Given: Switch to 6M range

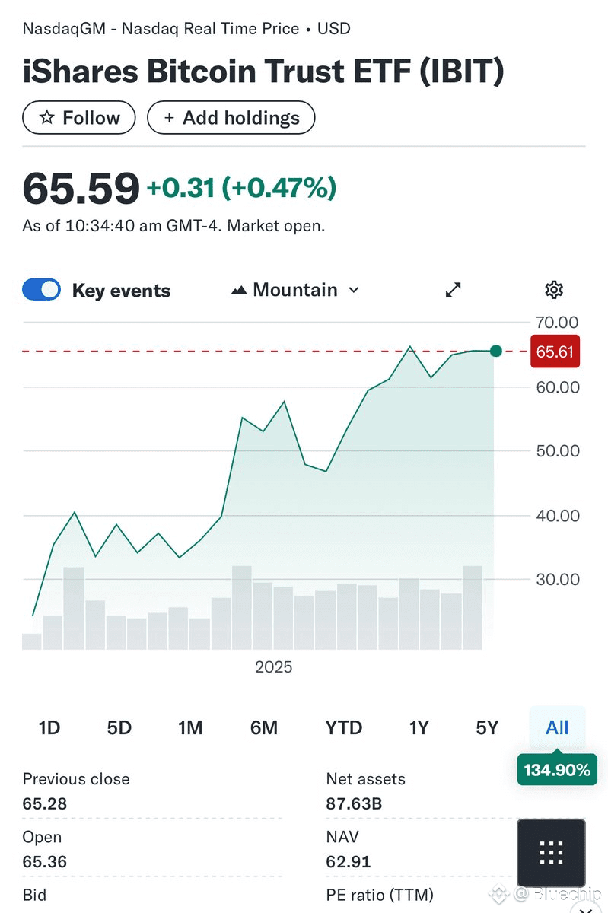Looking at the screenshot, I should tap(264, 728).
